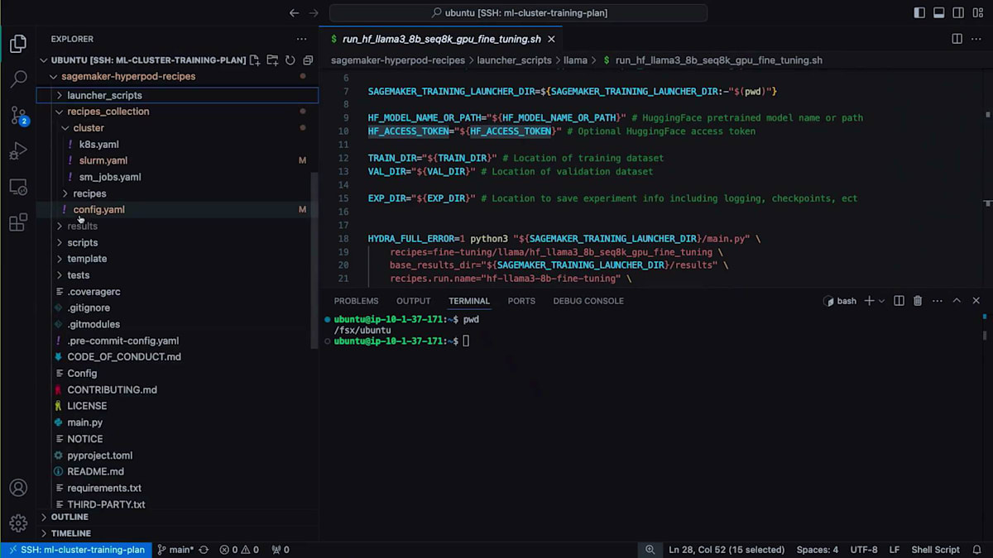
Task: Click the SSH: ml-cluster-training-plan remote indicator
Action: [x=74, y=550]
